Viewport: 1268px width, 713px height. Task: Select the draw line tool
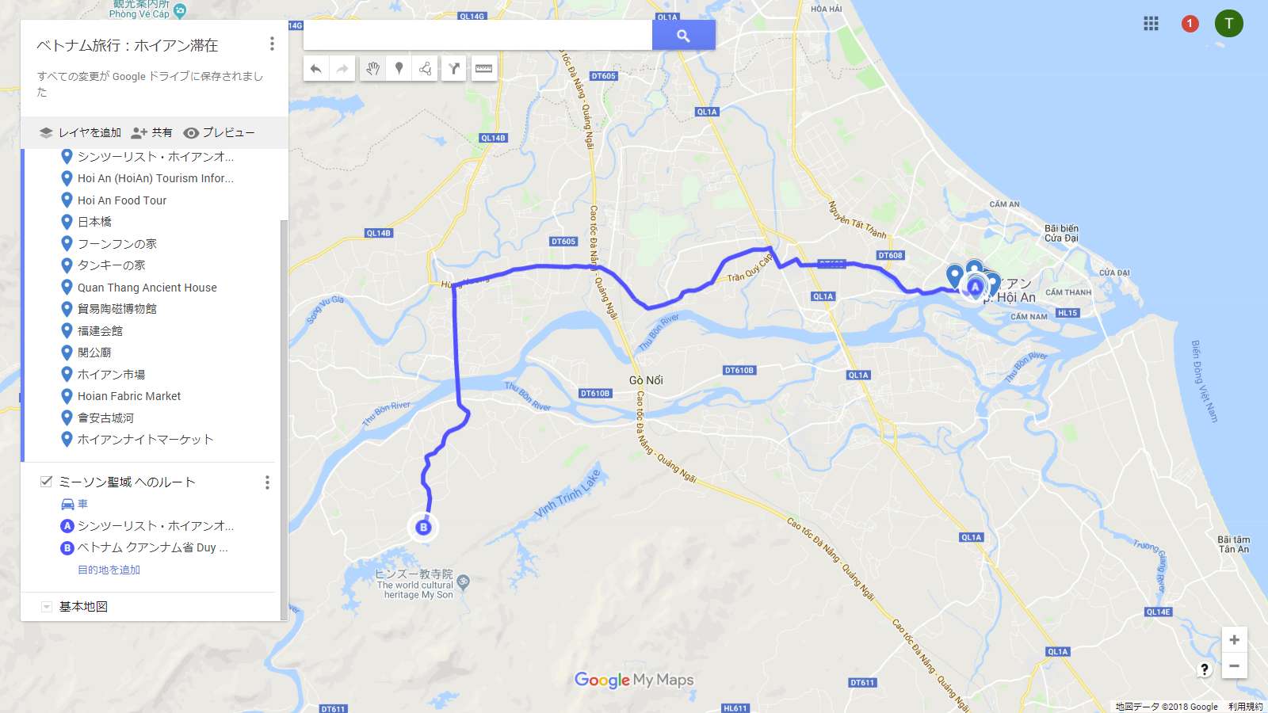[426, 69]
